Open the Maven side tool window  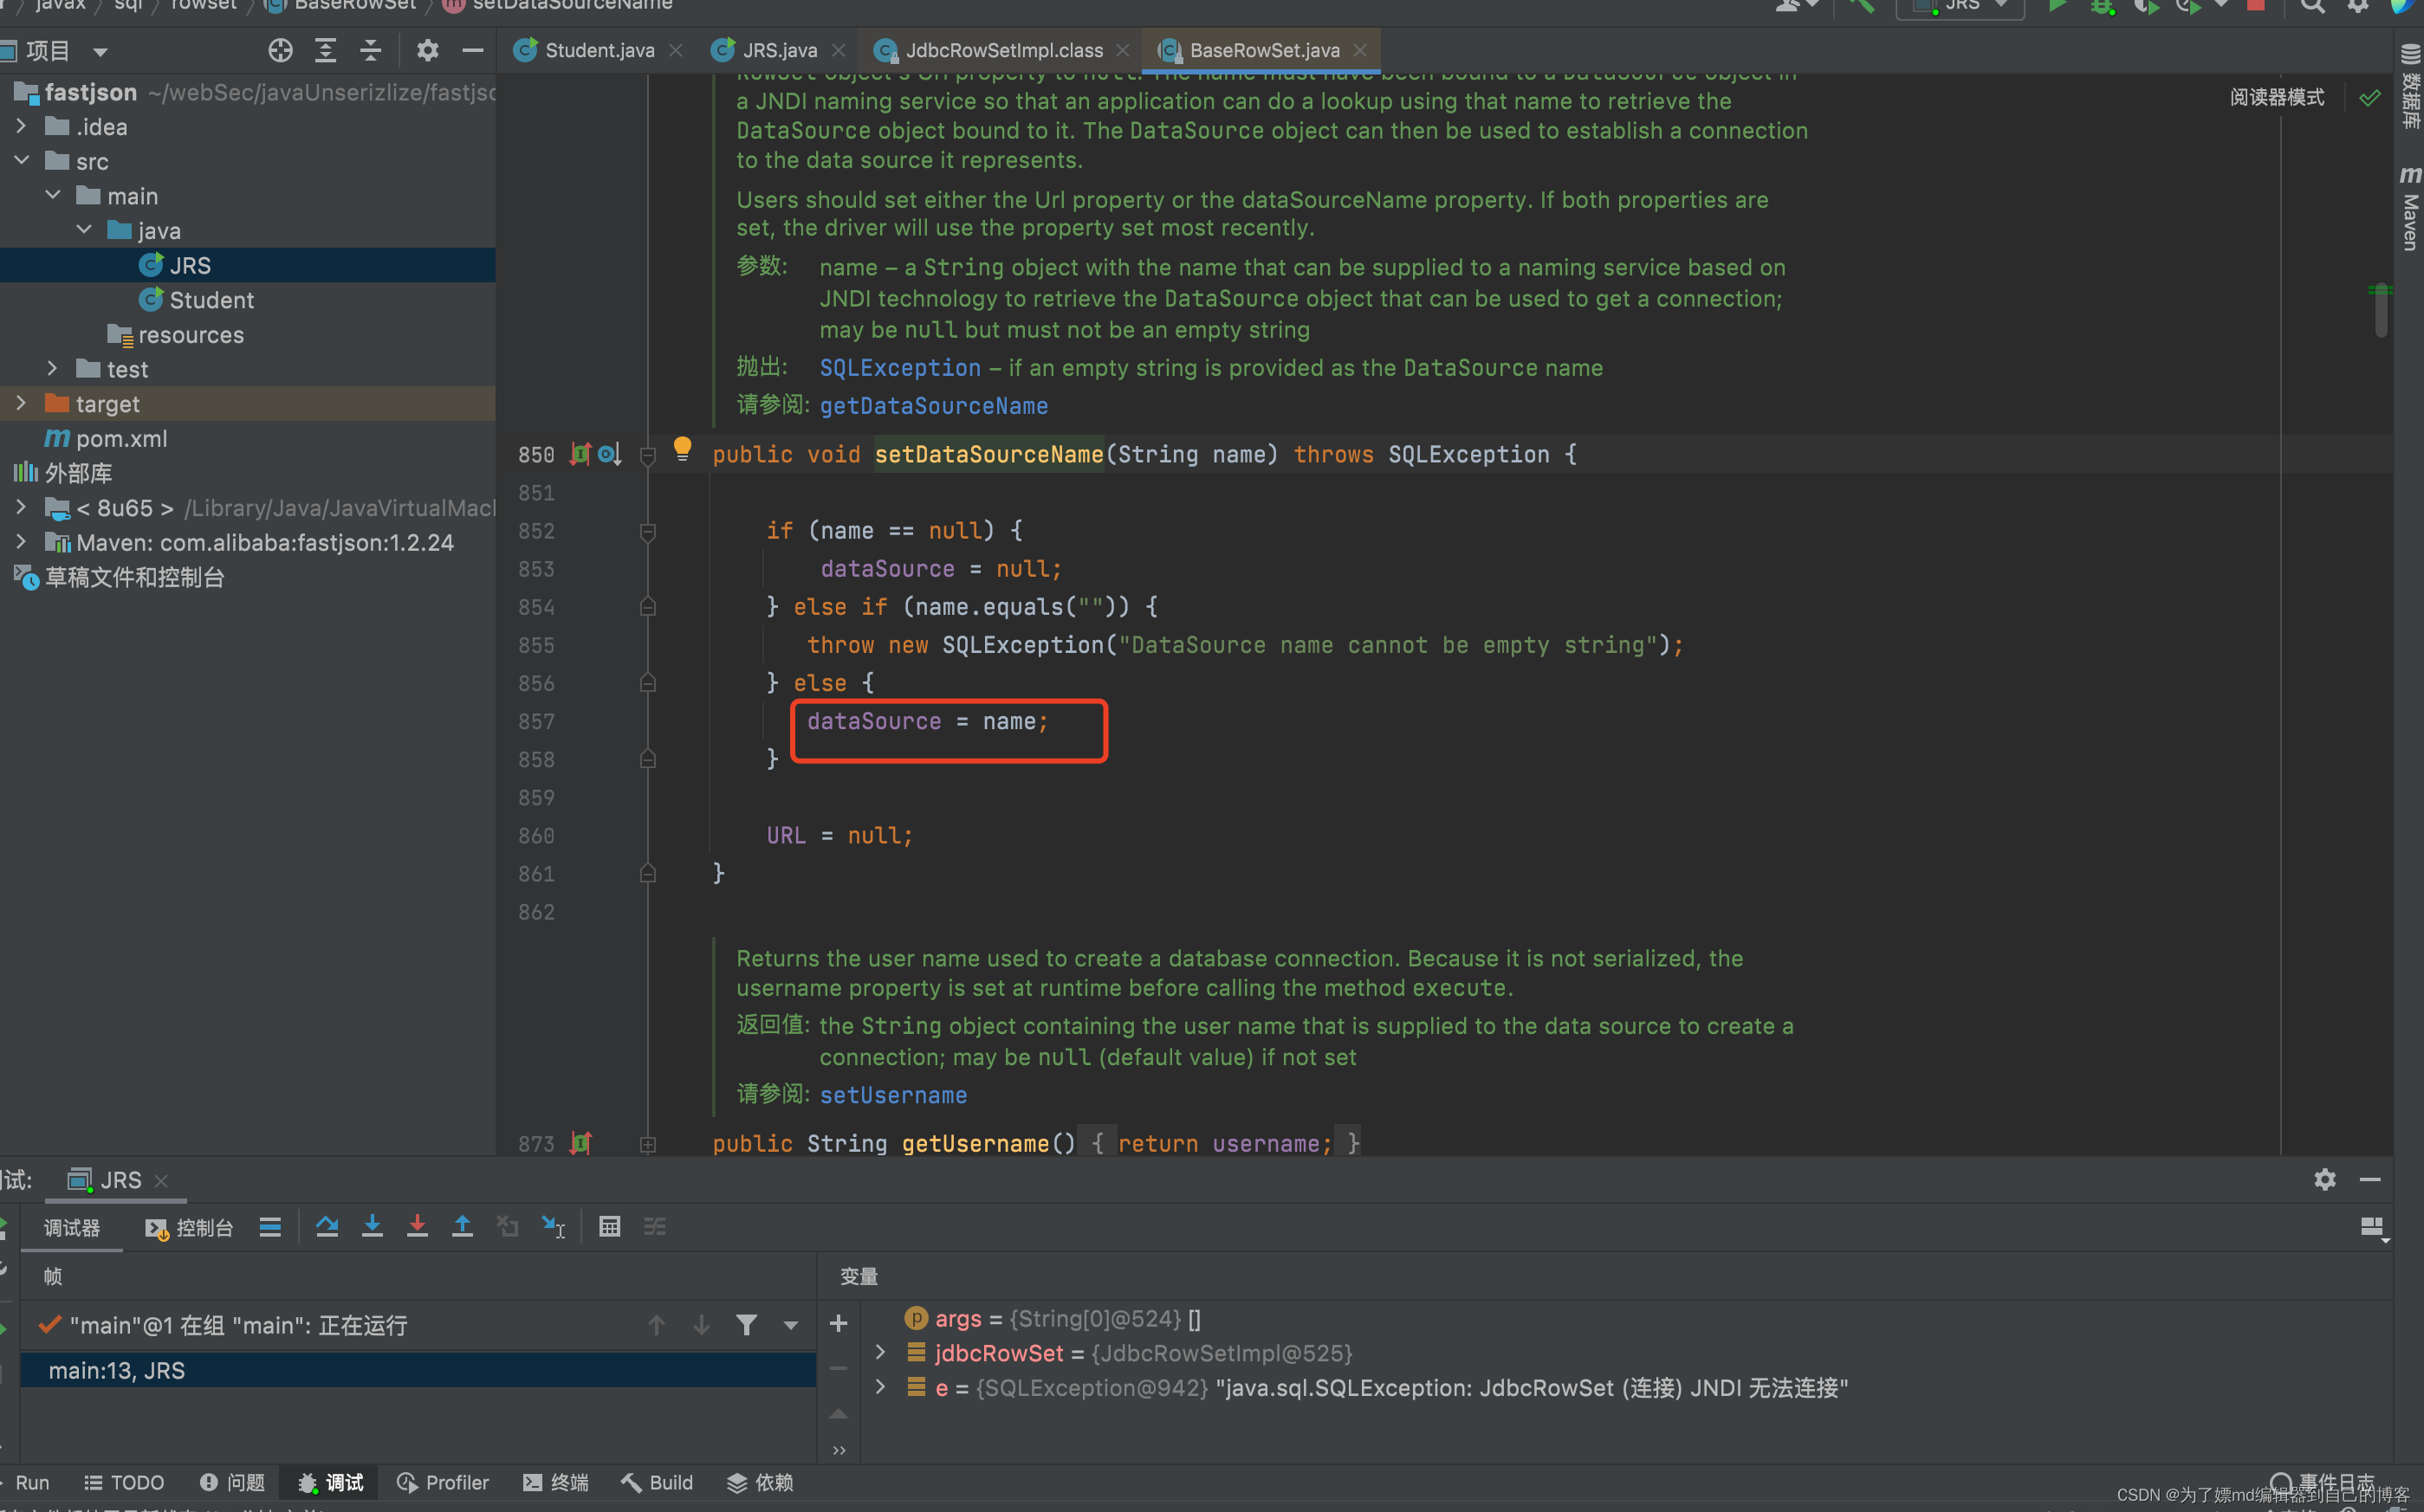2410,208
